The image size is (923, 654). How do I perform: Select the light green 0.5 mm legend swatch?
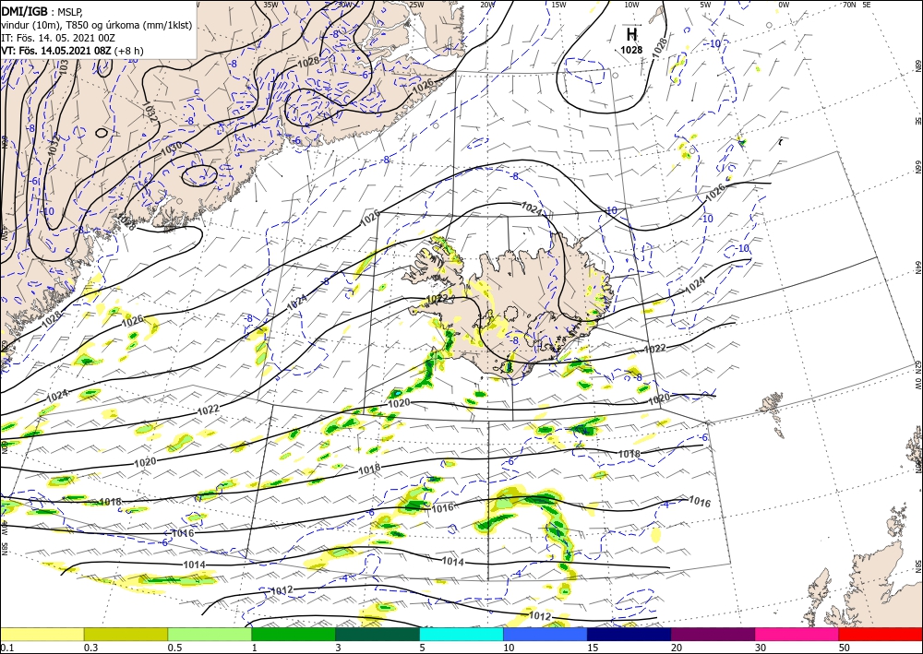pos(210,634)
